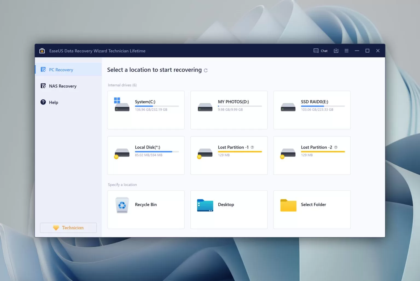Click the Desktop folder icon
The image size is (420, 281).
(x=205, y=205)
